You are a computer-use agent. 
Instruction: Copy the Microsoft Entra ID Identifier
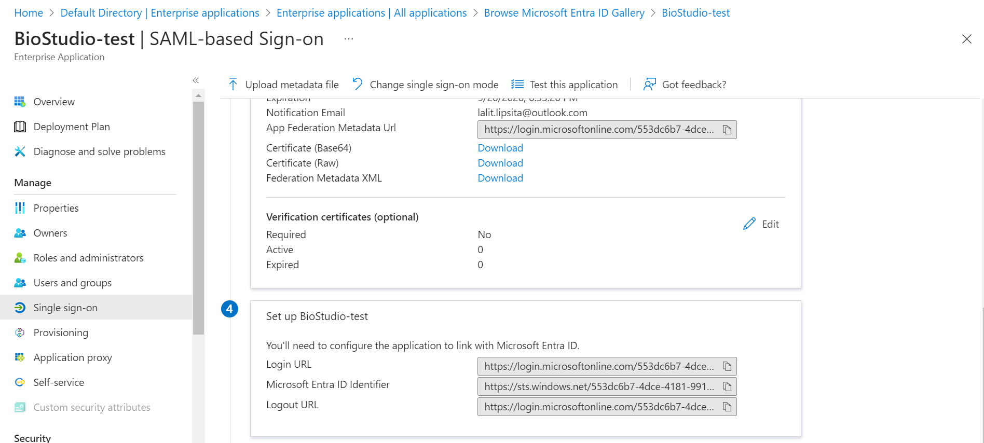point(727,386)
